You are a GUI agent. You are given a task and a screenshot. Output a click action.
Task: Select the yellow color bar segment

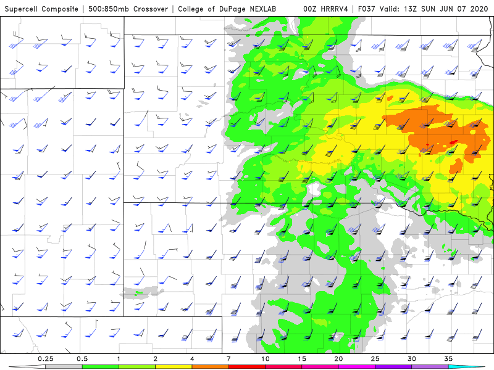click(174, 367)
